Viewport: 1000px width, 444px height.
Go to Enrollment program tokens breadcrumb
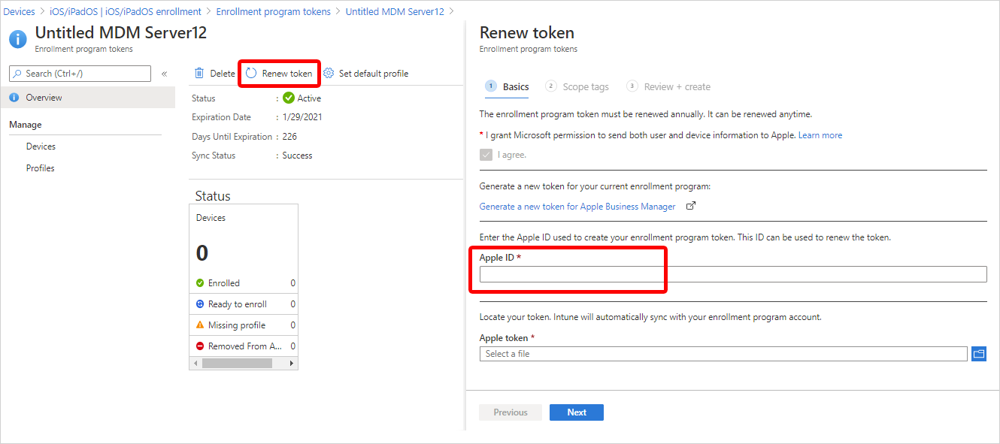273,12
